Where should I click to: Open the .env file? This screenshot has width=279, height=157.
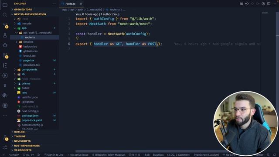24,93
